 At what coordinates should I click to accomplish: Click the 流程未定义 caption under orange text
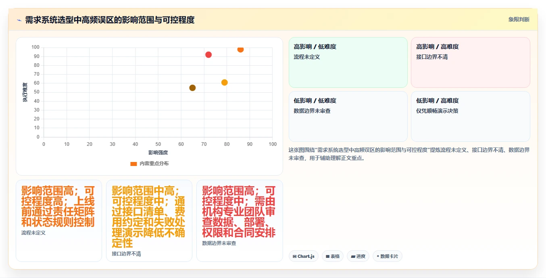coord(33,233)
